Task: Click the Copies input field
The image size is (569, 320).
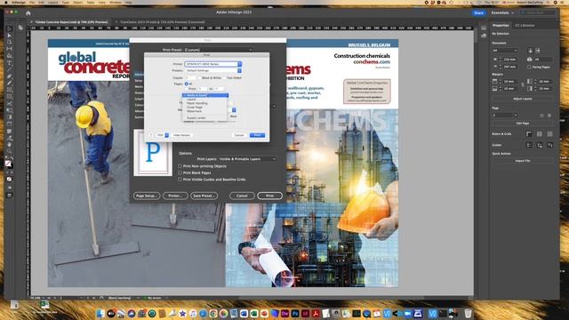Action: [190, 77]
